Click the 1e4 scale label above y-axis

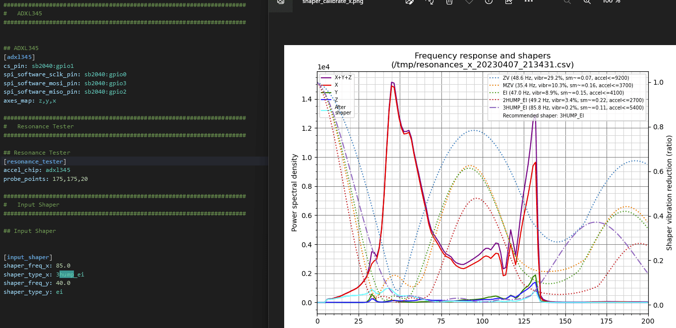[x=323, y=67]
